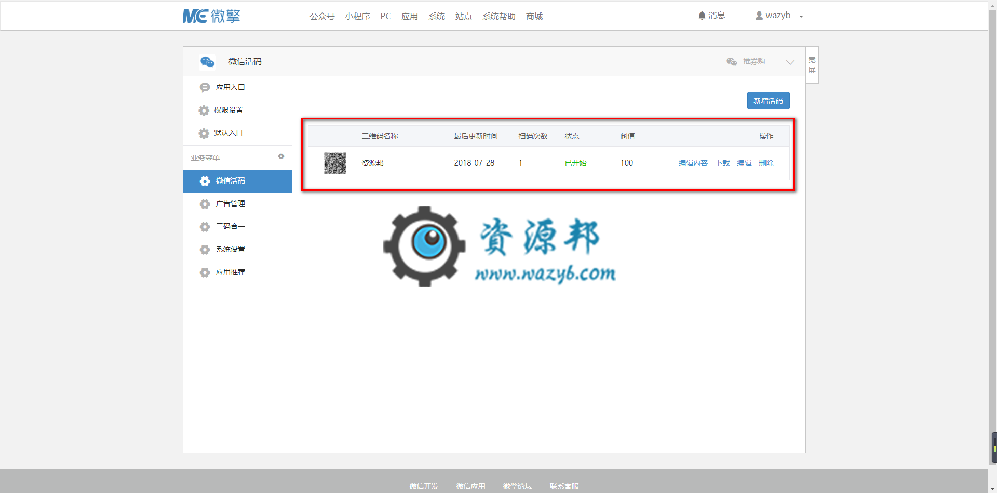997x493 pixels.
Task: Click 编辑内容 link for 资源邦
Action: [693, 163]
